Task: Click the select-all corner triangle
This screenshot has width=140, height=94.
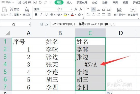Action: pyautogui.click(x=8, y=33)
